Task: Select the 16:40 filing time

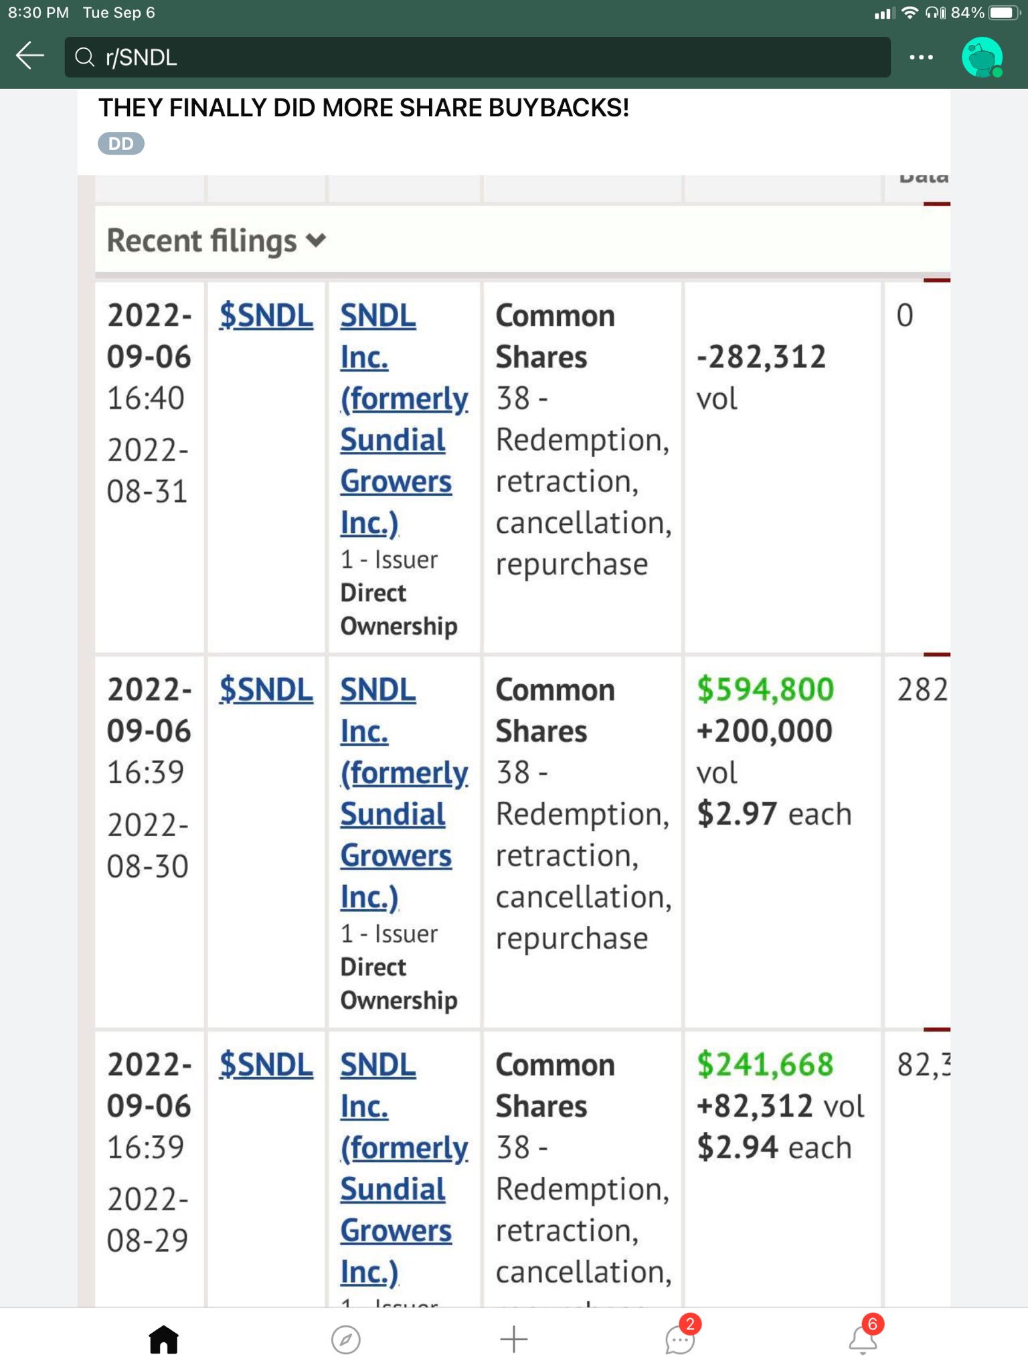Action: click(x=146, y=398)
